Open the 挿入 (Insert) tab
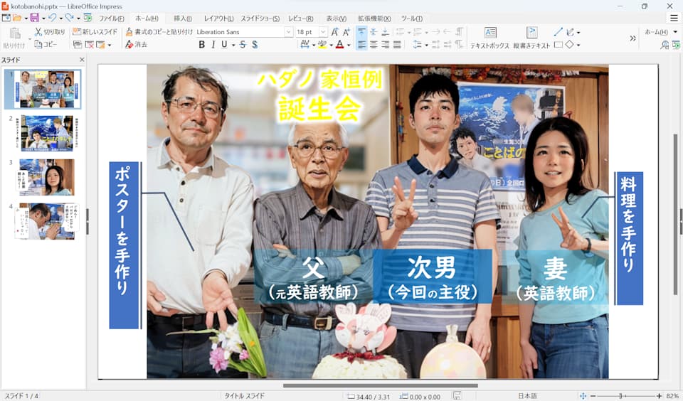Image resolution: width=683 pixels, height=401 pixels. 183,18
